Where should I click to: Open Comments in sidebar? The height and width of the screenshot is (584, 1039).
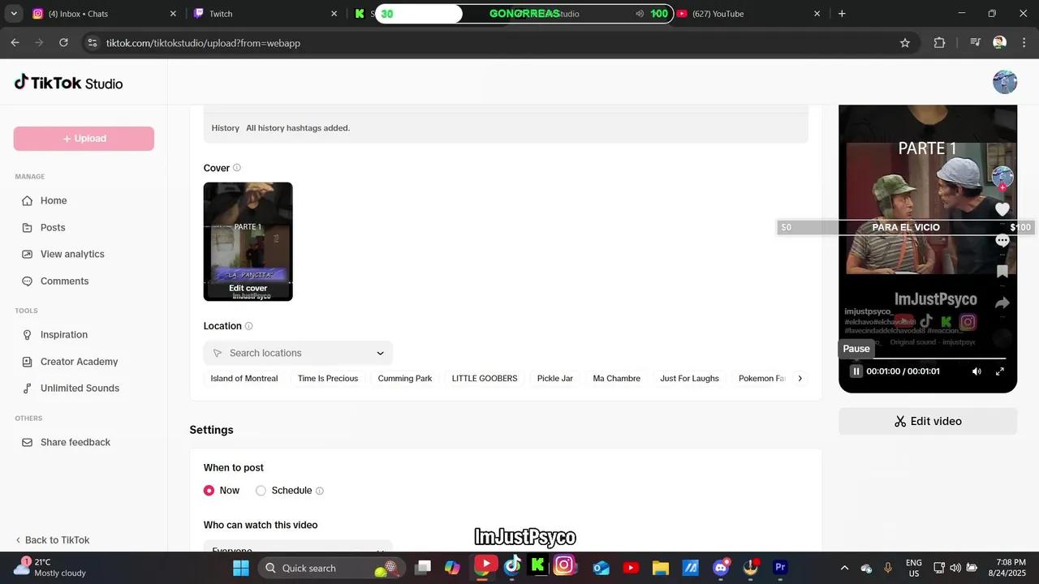pos(64,281)
